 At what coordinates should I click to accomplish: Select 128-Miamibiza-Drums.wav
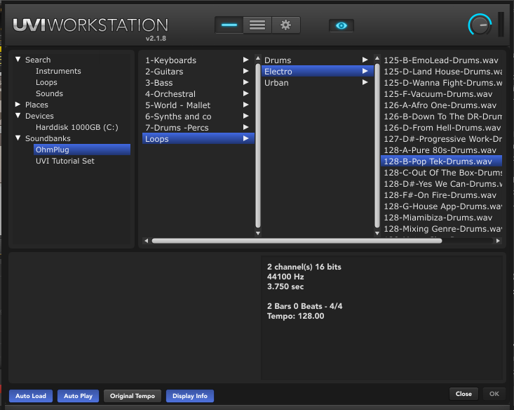tap(441, 218)
